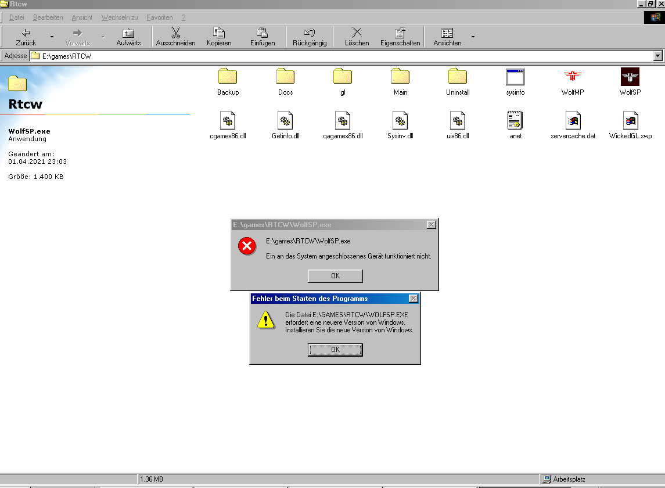
Task: Click Rückgängig undo toolbar button
Action: tap(310, 37)
